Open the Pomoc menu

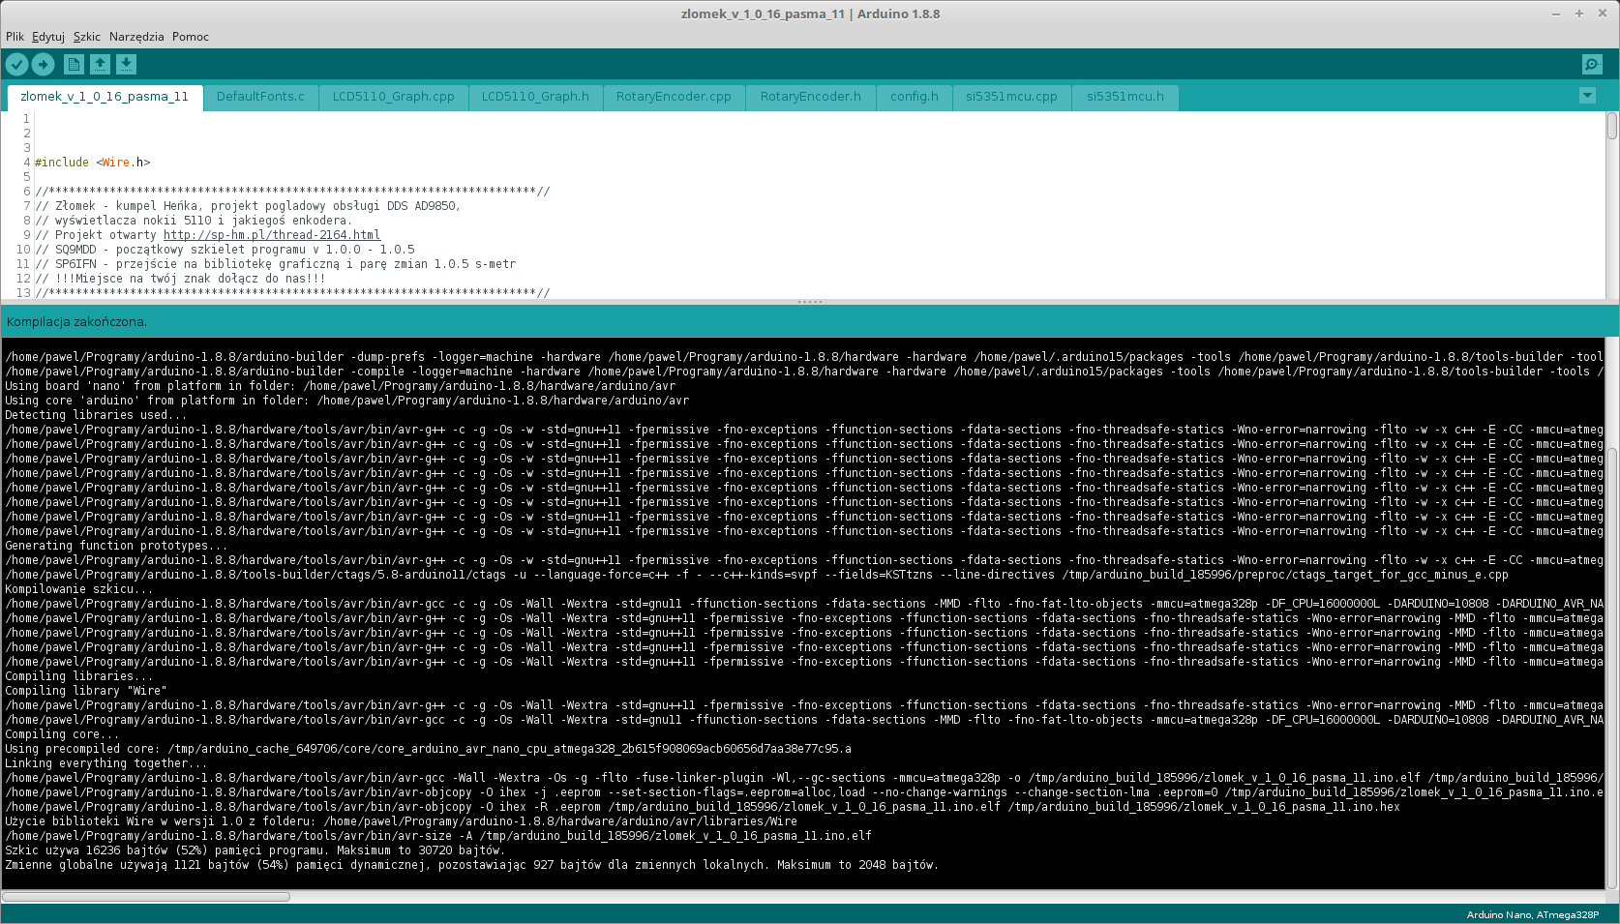tap(191, 37)
